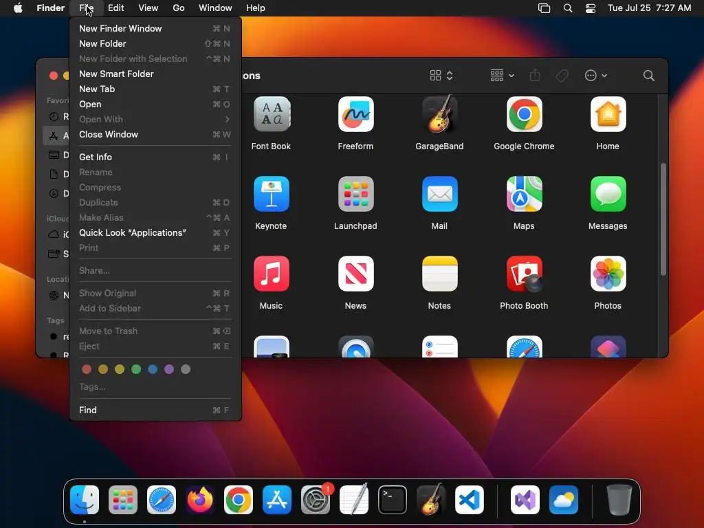704x528 pixels.
Task: Choose Get Info menu item
Action: click(155, 157)
